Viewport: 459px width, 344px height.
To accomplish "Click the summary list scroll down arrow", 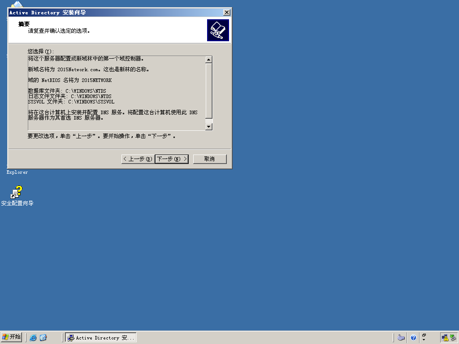I will pyautogui.click(x=209, y=127).
